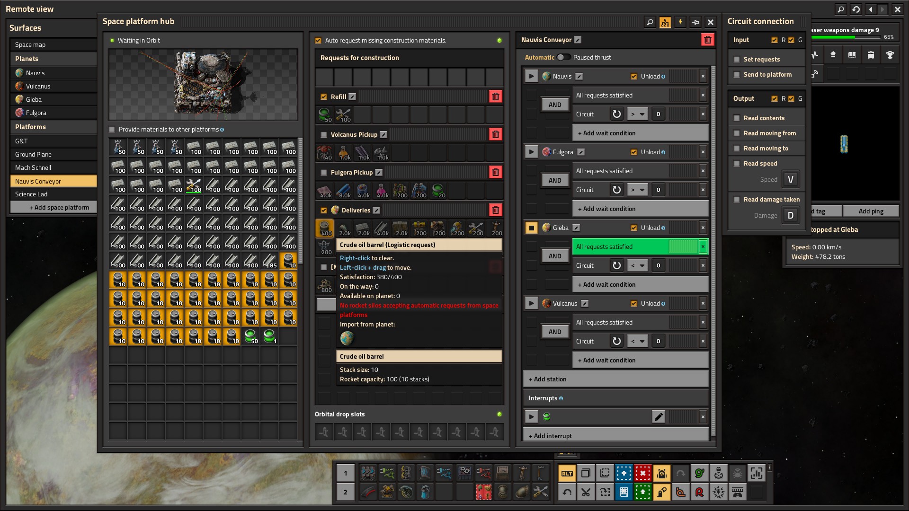Change the Vulcanus AND condition operator

point(555,332)
